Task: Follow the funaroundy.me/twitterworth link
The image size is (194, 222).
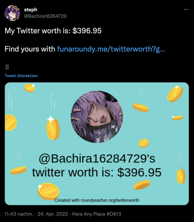Action: tap(111, 49)
